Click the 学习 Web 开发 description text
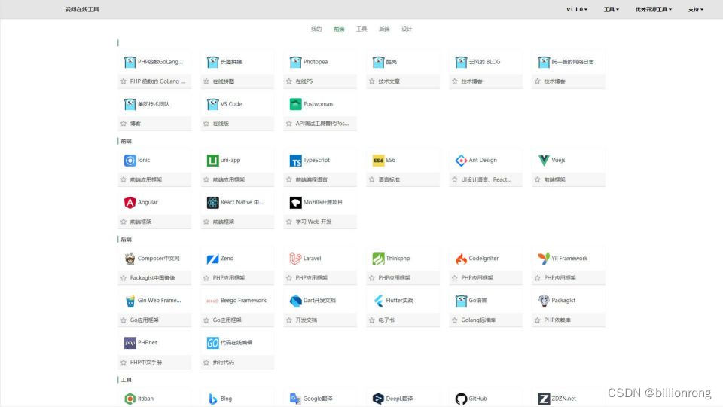 pyautogui.click(x=313, y=222)
